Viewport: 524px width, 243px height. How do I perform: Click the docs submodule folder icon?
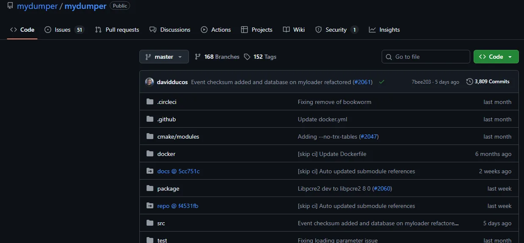point(150,171)
